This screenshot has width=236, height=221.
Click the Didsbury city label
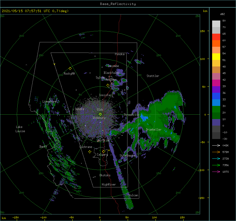pyautogui.click(x=99, y=118)
